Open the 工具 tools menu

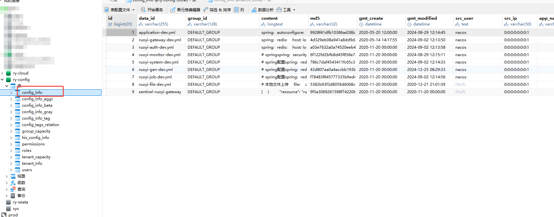[286, 10]
